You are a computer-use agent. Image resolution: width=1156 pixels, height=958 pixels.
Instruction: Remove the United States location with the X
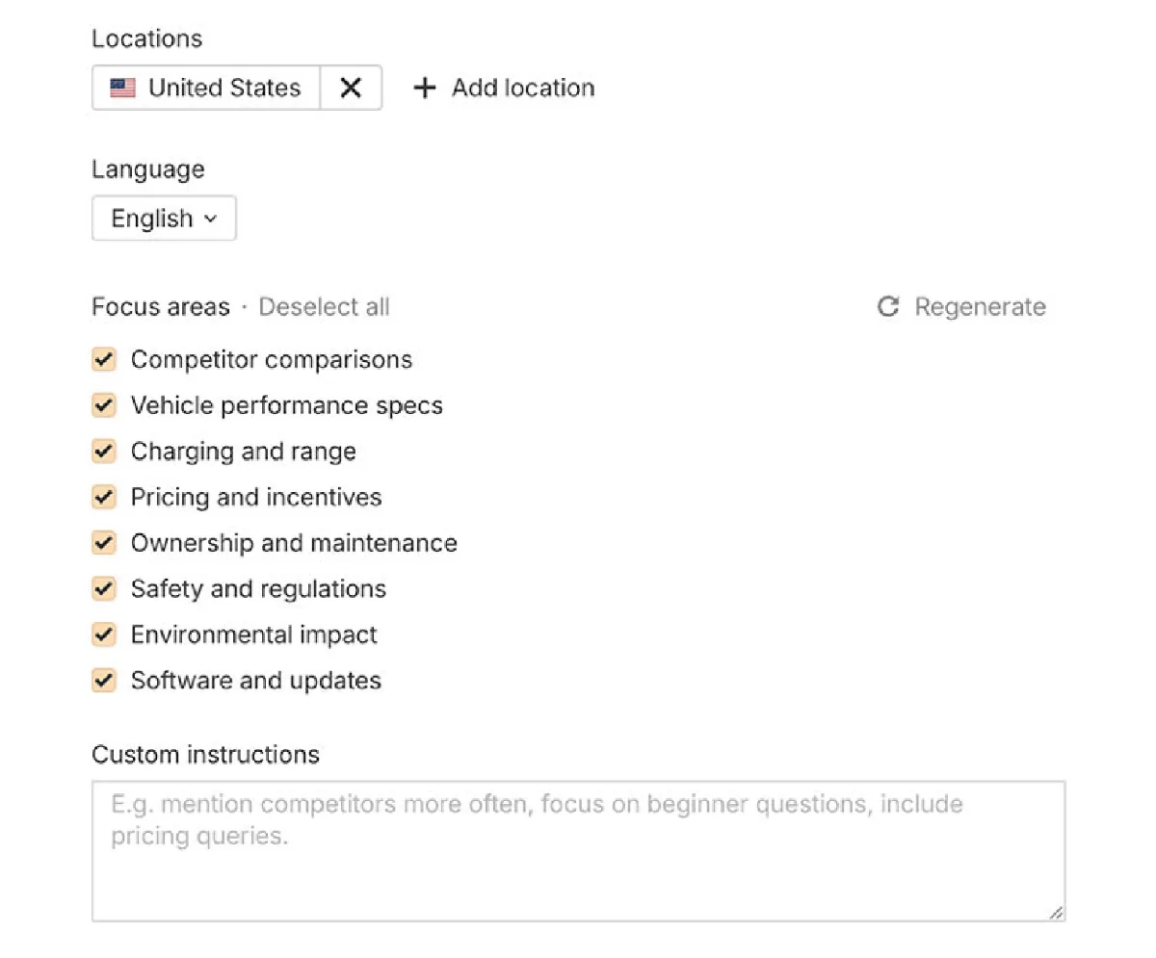(351, 88)
